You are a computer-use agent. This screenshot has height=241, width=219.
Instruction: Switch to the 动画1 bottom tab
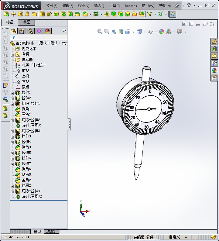[51, 232]
